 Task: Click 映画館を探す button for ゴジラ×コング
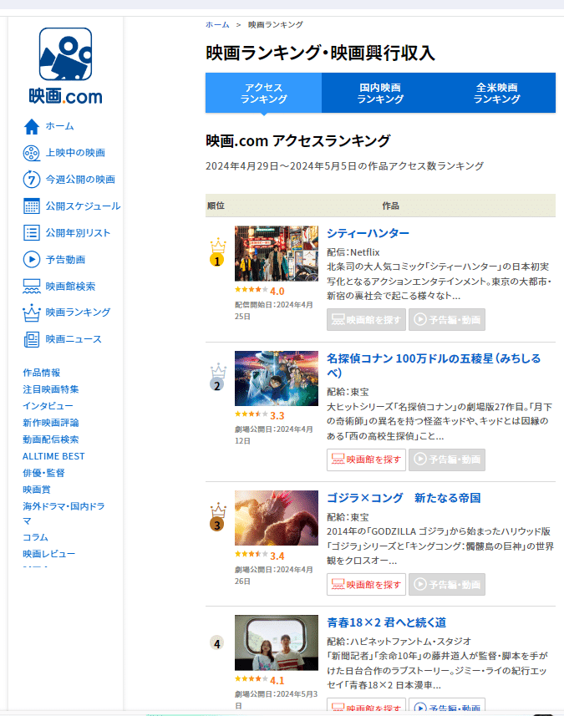[366, 585]
